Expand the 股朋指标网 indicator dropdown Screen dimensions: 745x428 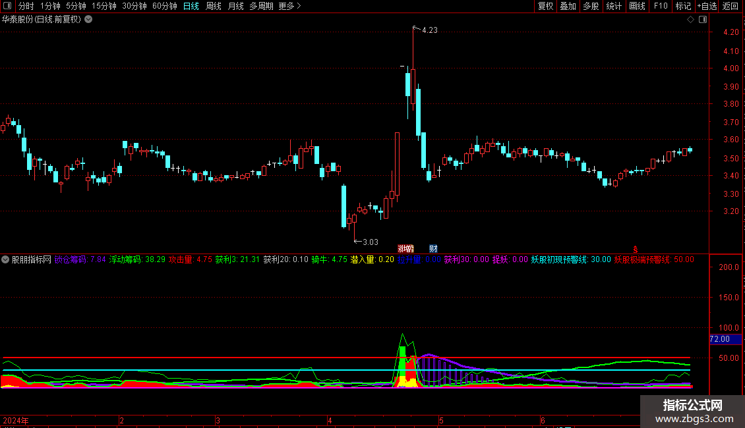5,259
